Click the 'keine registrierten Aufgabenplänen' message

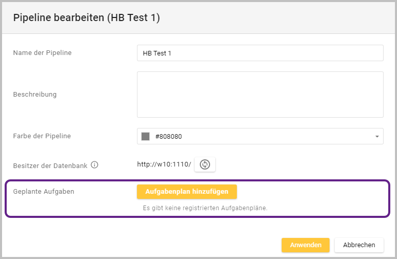pos(205,208)
